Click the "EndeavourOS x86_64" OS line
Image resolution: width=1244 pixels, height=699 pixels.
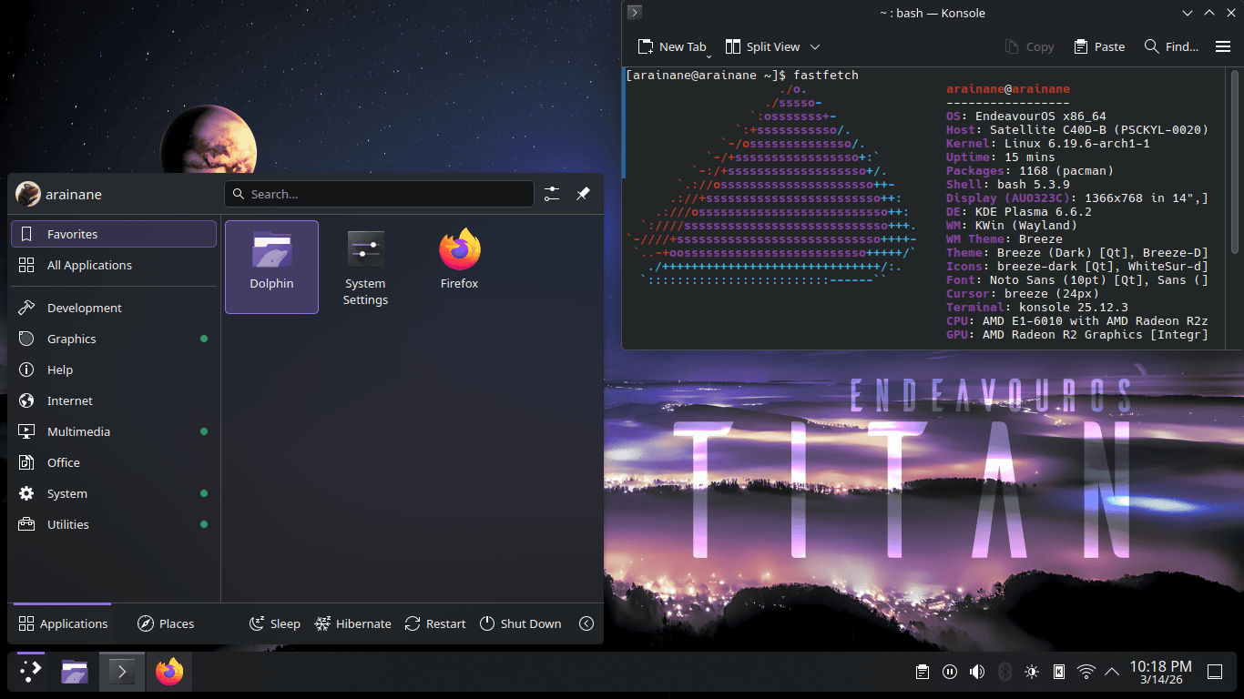(x=1041, y=116)
